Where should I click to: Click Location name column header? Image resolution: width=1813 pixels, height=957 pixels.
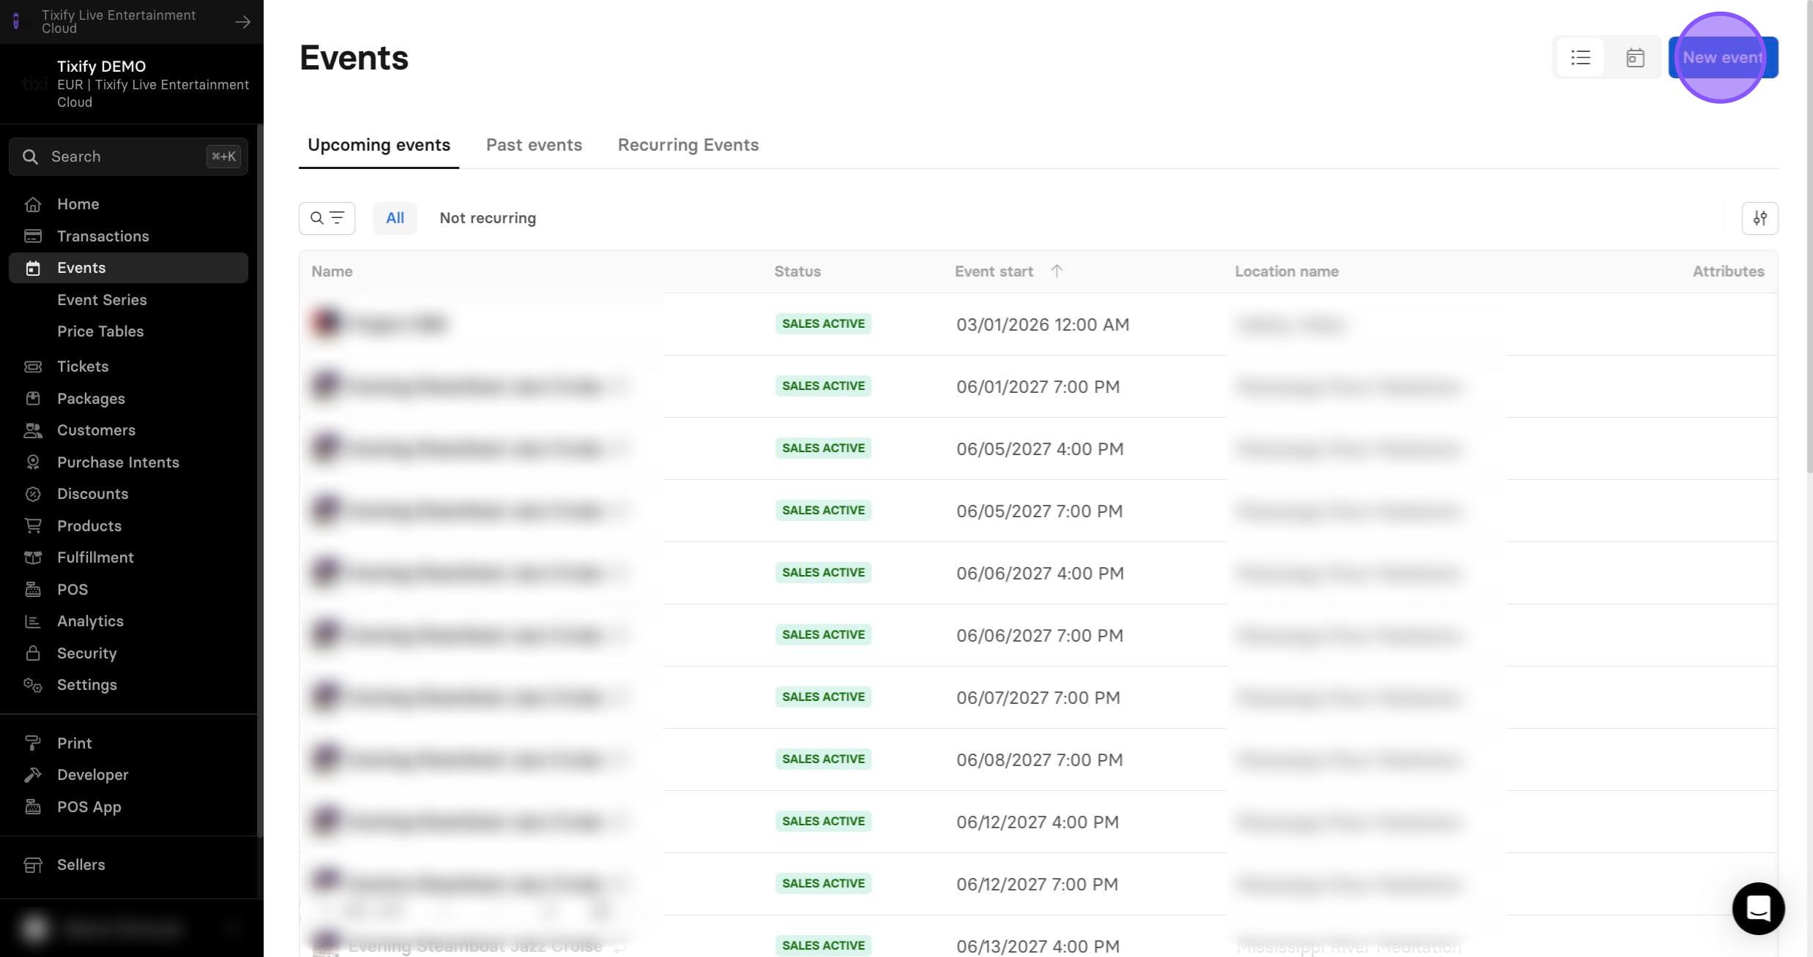coord(1287,271)
